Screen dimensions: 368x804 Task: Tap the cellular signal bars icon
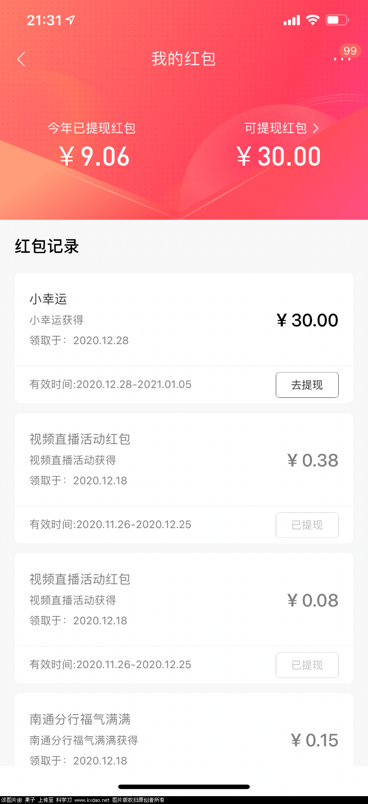coord(292,20)
